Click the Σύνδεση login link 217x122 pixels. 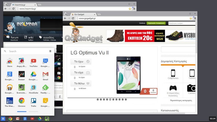[x=142, y=23]
